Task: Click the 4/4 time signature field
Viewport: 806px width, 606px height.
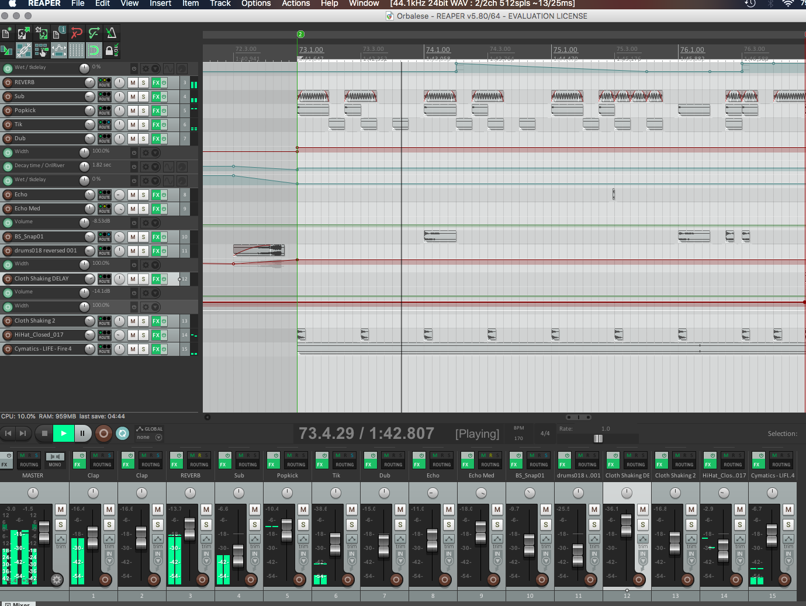Action: (x=545, y=434)
